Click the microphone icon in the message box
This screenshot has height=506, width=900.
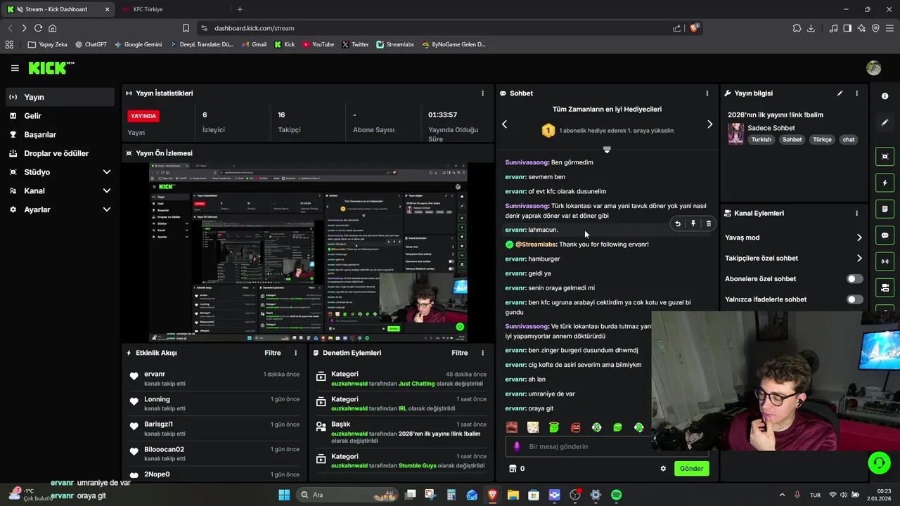pos(517,446)
